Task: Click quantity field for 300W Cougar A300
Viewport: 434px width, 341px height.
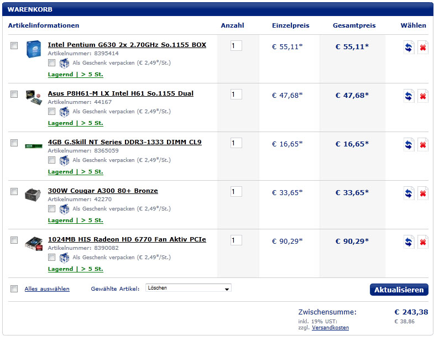Action: tap(236, 192)
